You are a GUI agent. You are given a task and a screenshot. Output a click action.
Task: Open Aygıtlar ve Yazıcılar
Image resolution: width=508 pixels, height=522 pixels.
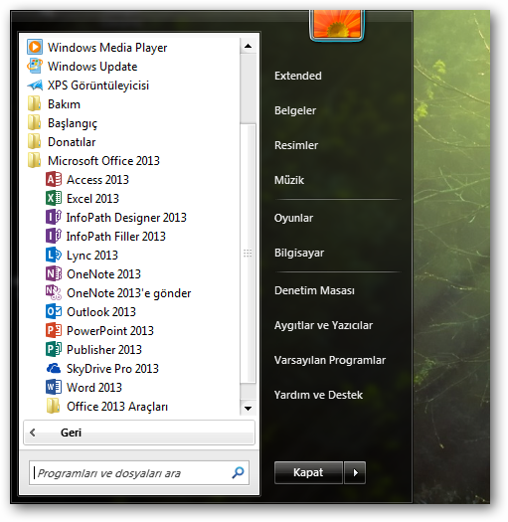(323, 325)
